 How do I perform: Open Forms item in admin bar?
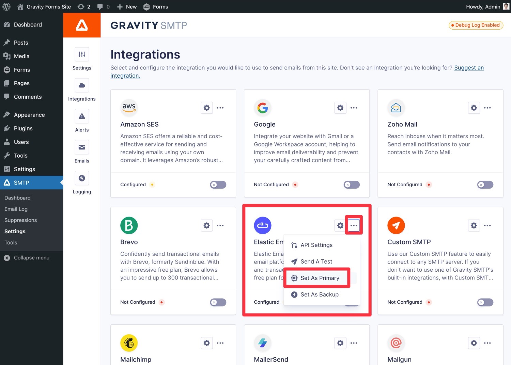[x=156, y=6]
